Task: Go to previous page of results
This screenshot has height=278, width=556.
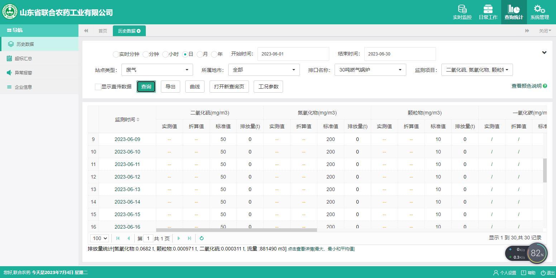Action: [x=129, y=238]
